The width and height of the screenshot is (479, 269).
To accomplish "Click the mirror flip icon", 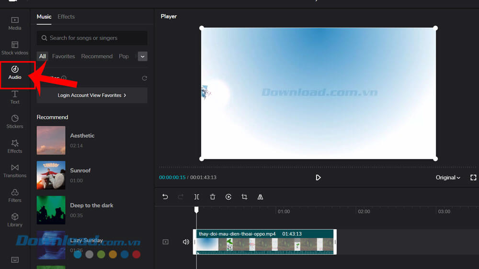I will [260, 197].
